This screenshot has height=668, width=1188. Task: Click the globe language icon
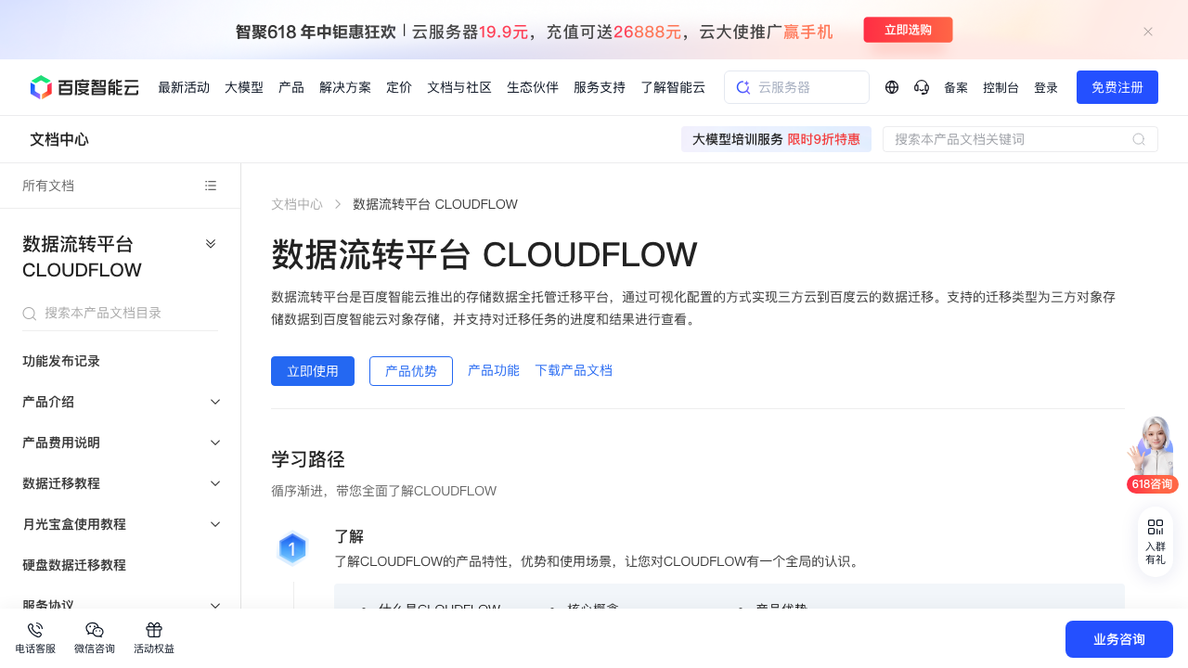(x=892, y=87)
